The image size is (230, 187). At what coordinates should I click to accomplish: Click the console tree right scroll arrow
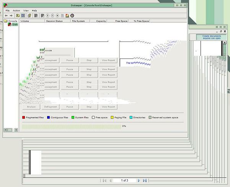[x=16, y=130]
